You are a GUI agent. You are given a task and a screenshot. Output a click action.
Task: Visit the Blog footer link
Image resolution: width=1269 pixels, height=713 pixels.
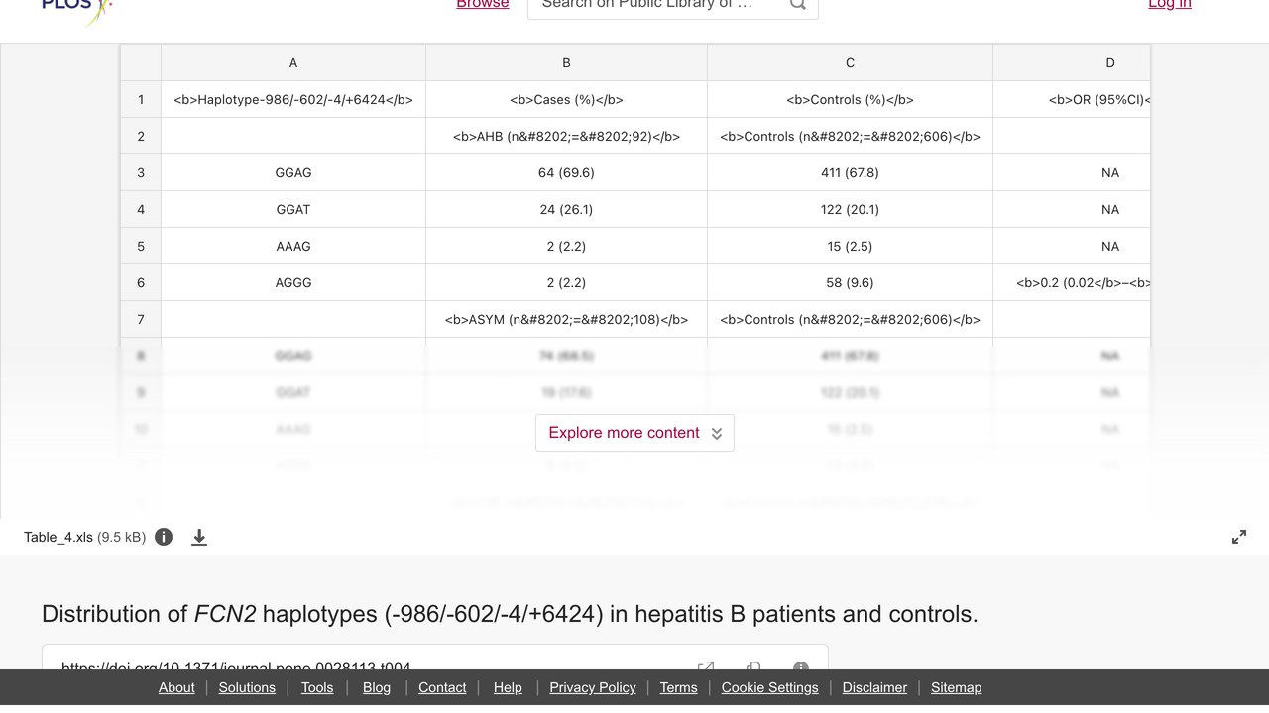click(377, 687)
